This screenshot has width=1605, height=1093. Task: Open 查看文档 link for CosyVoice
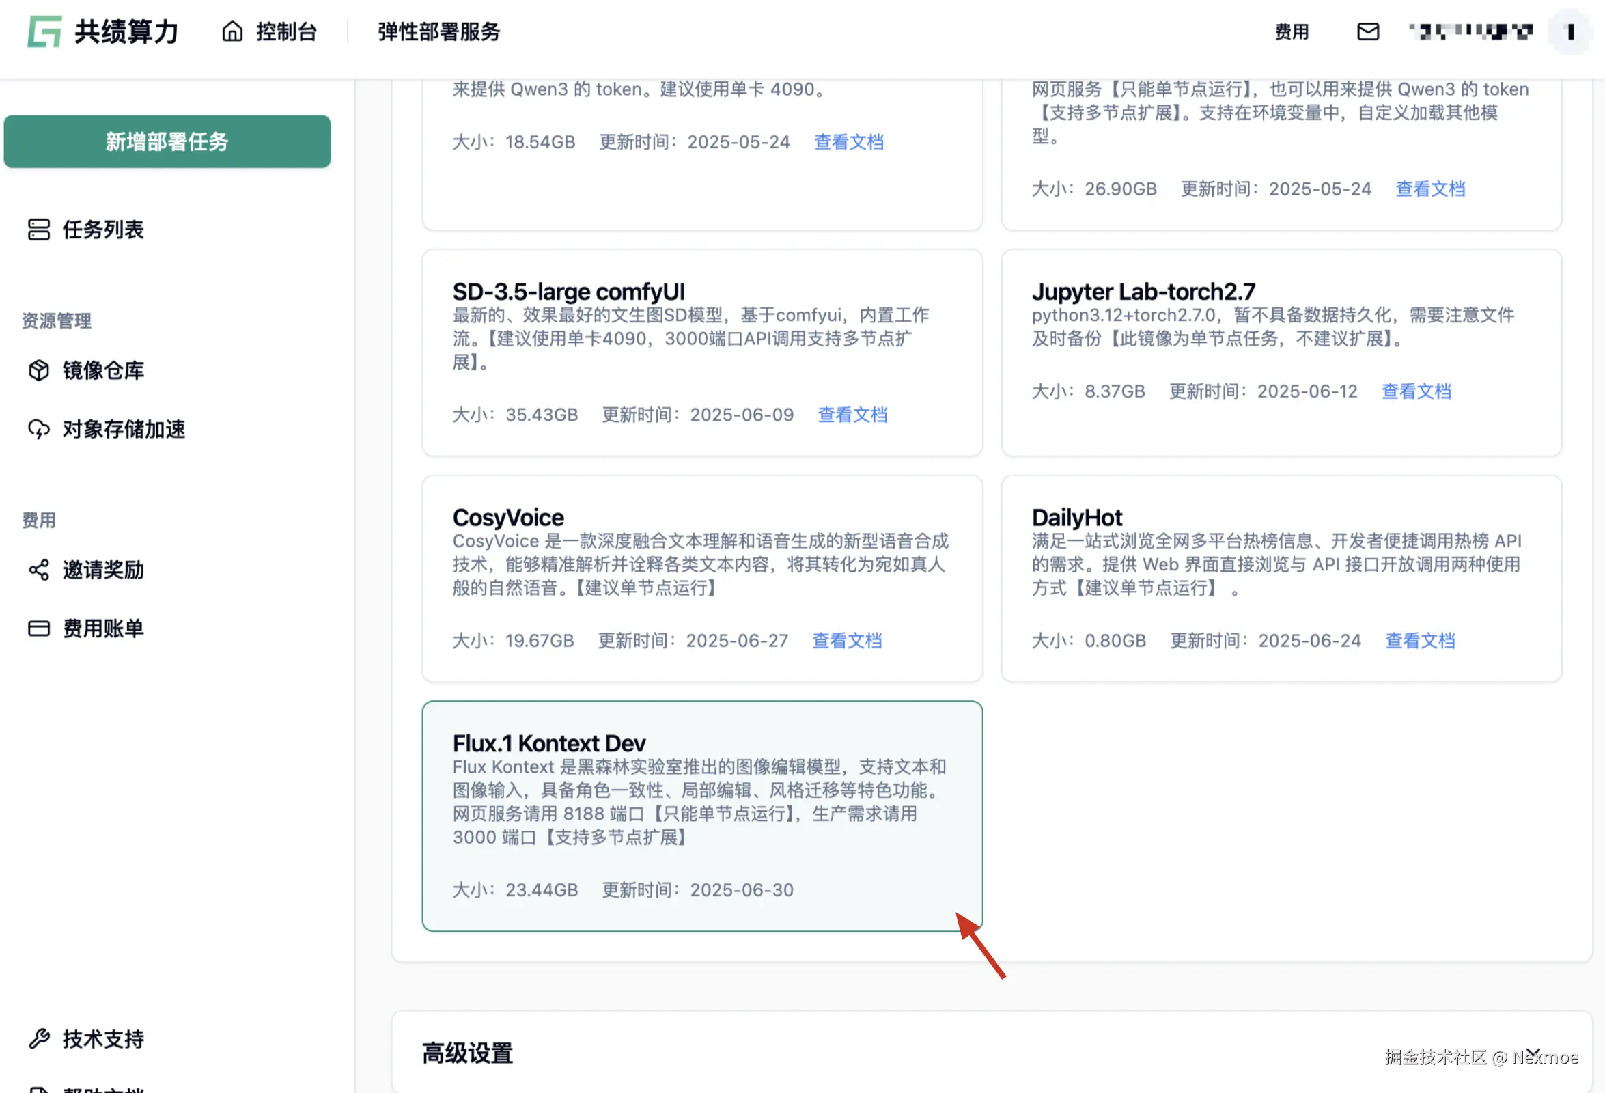pyautogui.click(x=847, y=641)
